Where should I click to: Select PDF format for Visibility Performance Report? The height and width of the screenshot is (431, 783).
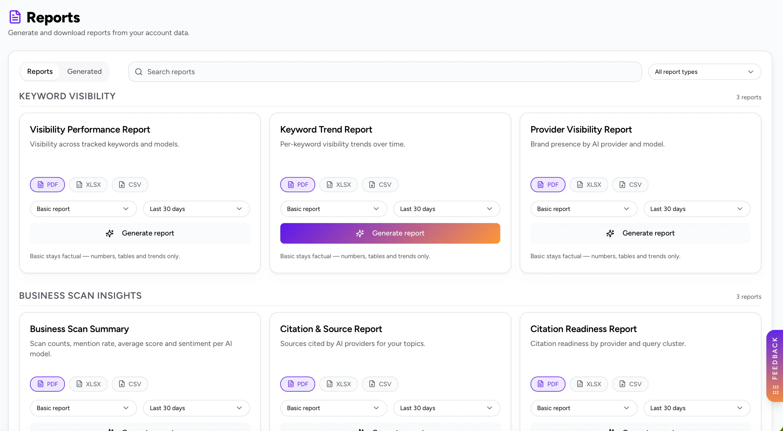(47, 185)
